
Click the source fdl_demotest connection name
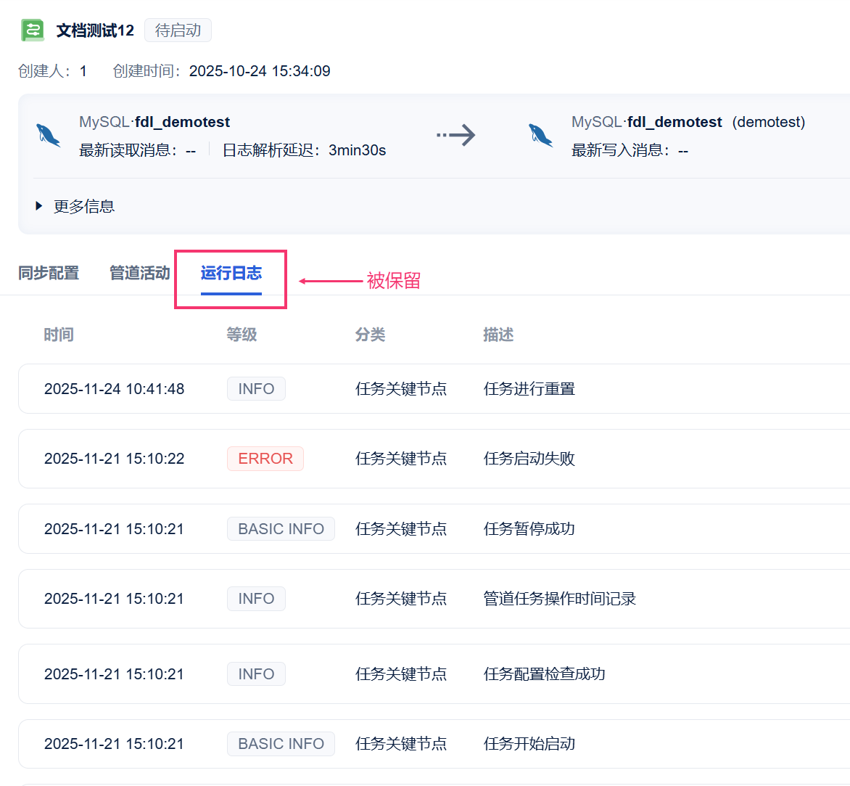(x=182, y=122)
